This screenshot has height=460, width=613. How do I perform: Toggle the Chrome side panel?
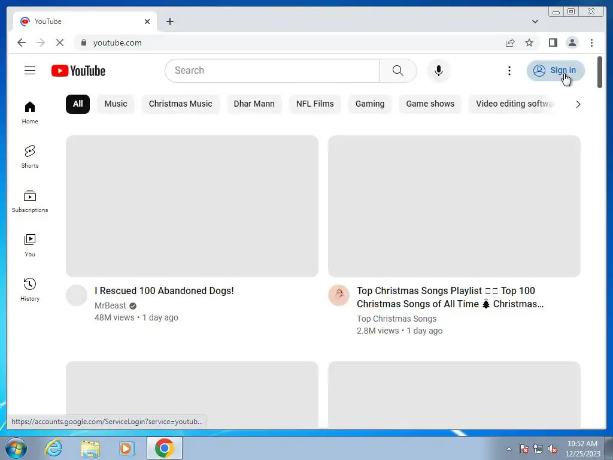tap(553, 43)
